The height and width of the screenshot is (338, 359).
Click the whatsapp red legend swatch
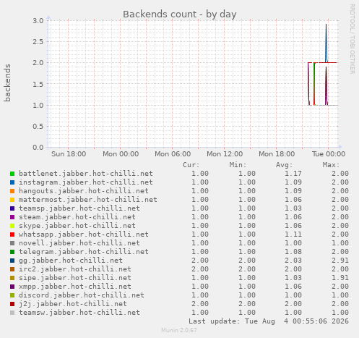[12, 235]
